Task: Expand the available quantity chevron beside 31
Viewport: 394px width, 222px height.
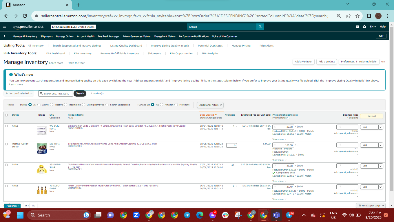Action: pyautogui.click(x=236, y=165)
